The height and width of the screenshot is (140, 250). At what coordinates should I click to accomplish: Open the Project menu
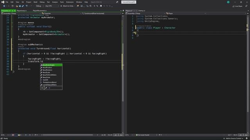(29, 2)
